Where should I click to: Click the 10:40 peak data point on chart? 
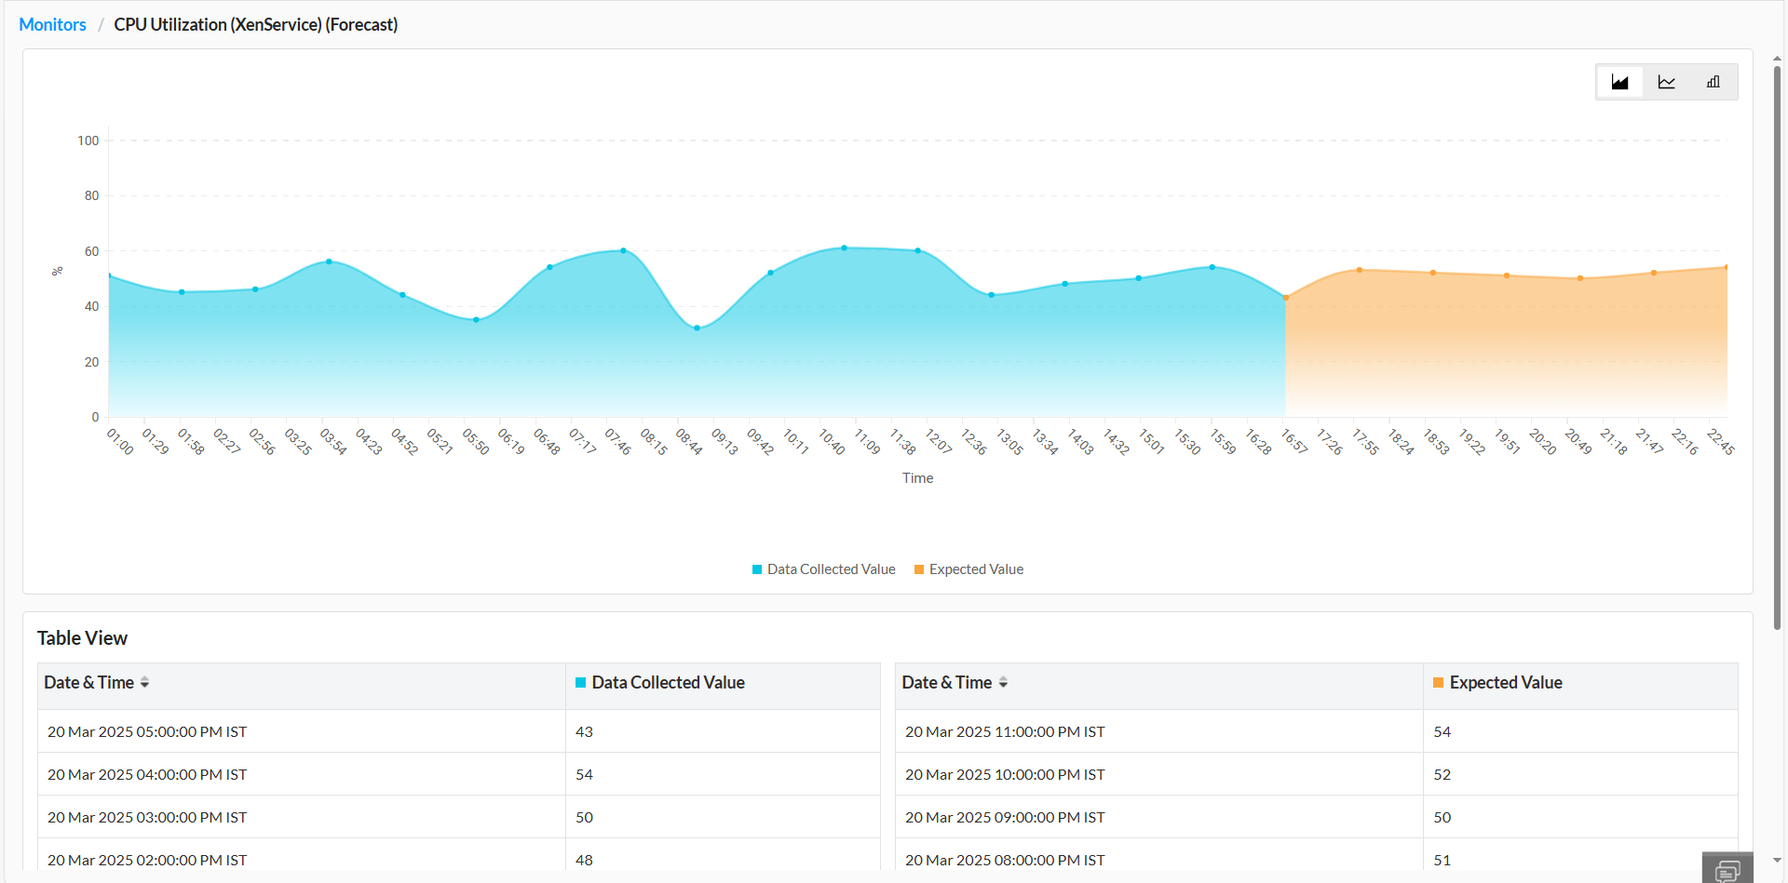(x=845, y=247)
